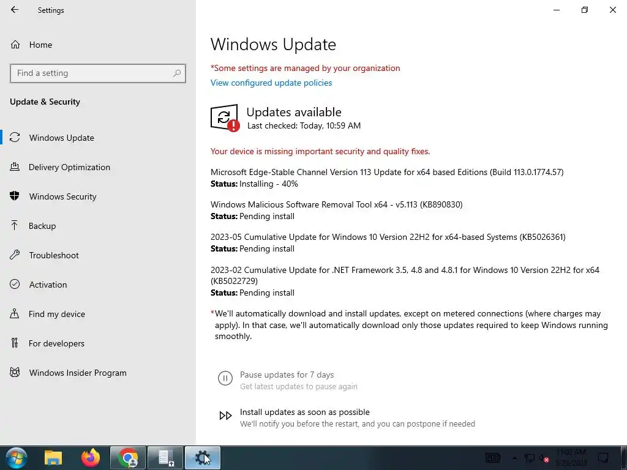Open File Explorer from the taskbar
Image resolution: width=627 pixels, height=470 pixels.
(x=53, y=458)
